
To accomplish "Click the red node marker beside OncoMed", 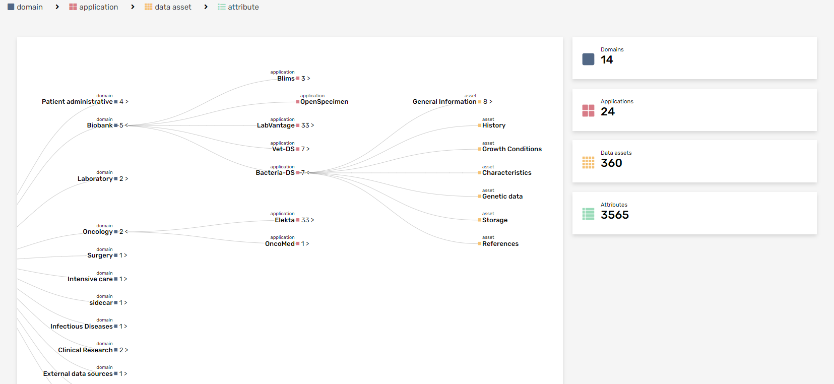I will pos(298,244).
